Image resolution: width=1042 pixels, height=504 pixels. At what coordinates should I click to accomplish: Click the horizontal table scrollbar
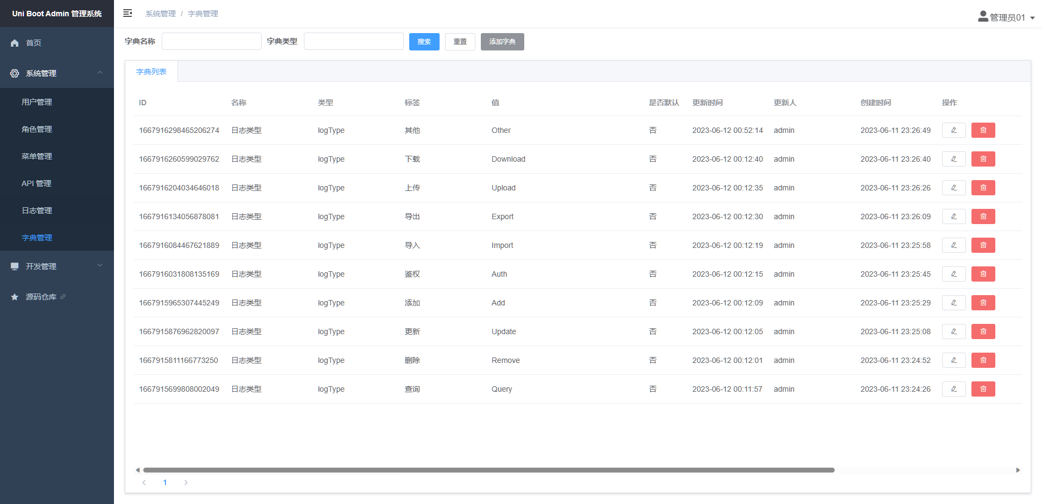(x=488, y=470)
